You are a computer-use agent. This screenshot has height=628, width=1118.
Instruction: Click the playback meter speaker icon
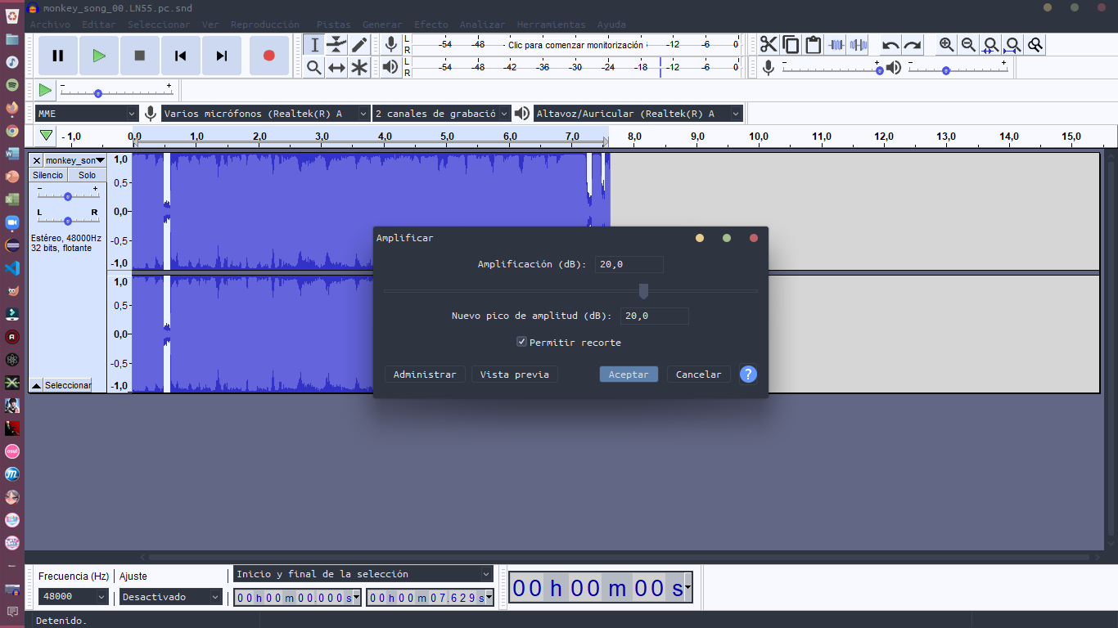coord(391,67)
